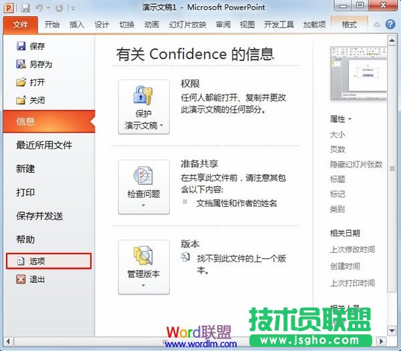Go to 打印 (Print) in the backstage menu
The height and width of the screenshot is (351, 401).
point(25,192)
